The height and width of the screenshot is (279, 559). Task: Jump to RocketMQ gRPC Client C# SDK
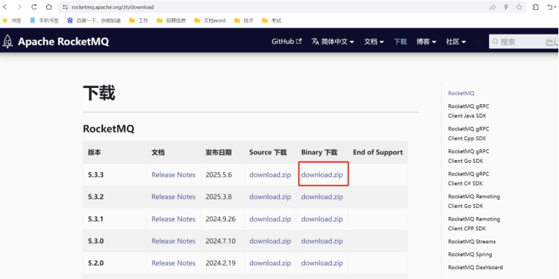pos(468,179)
